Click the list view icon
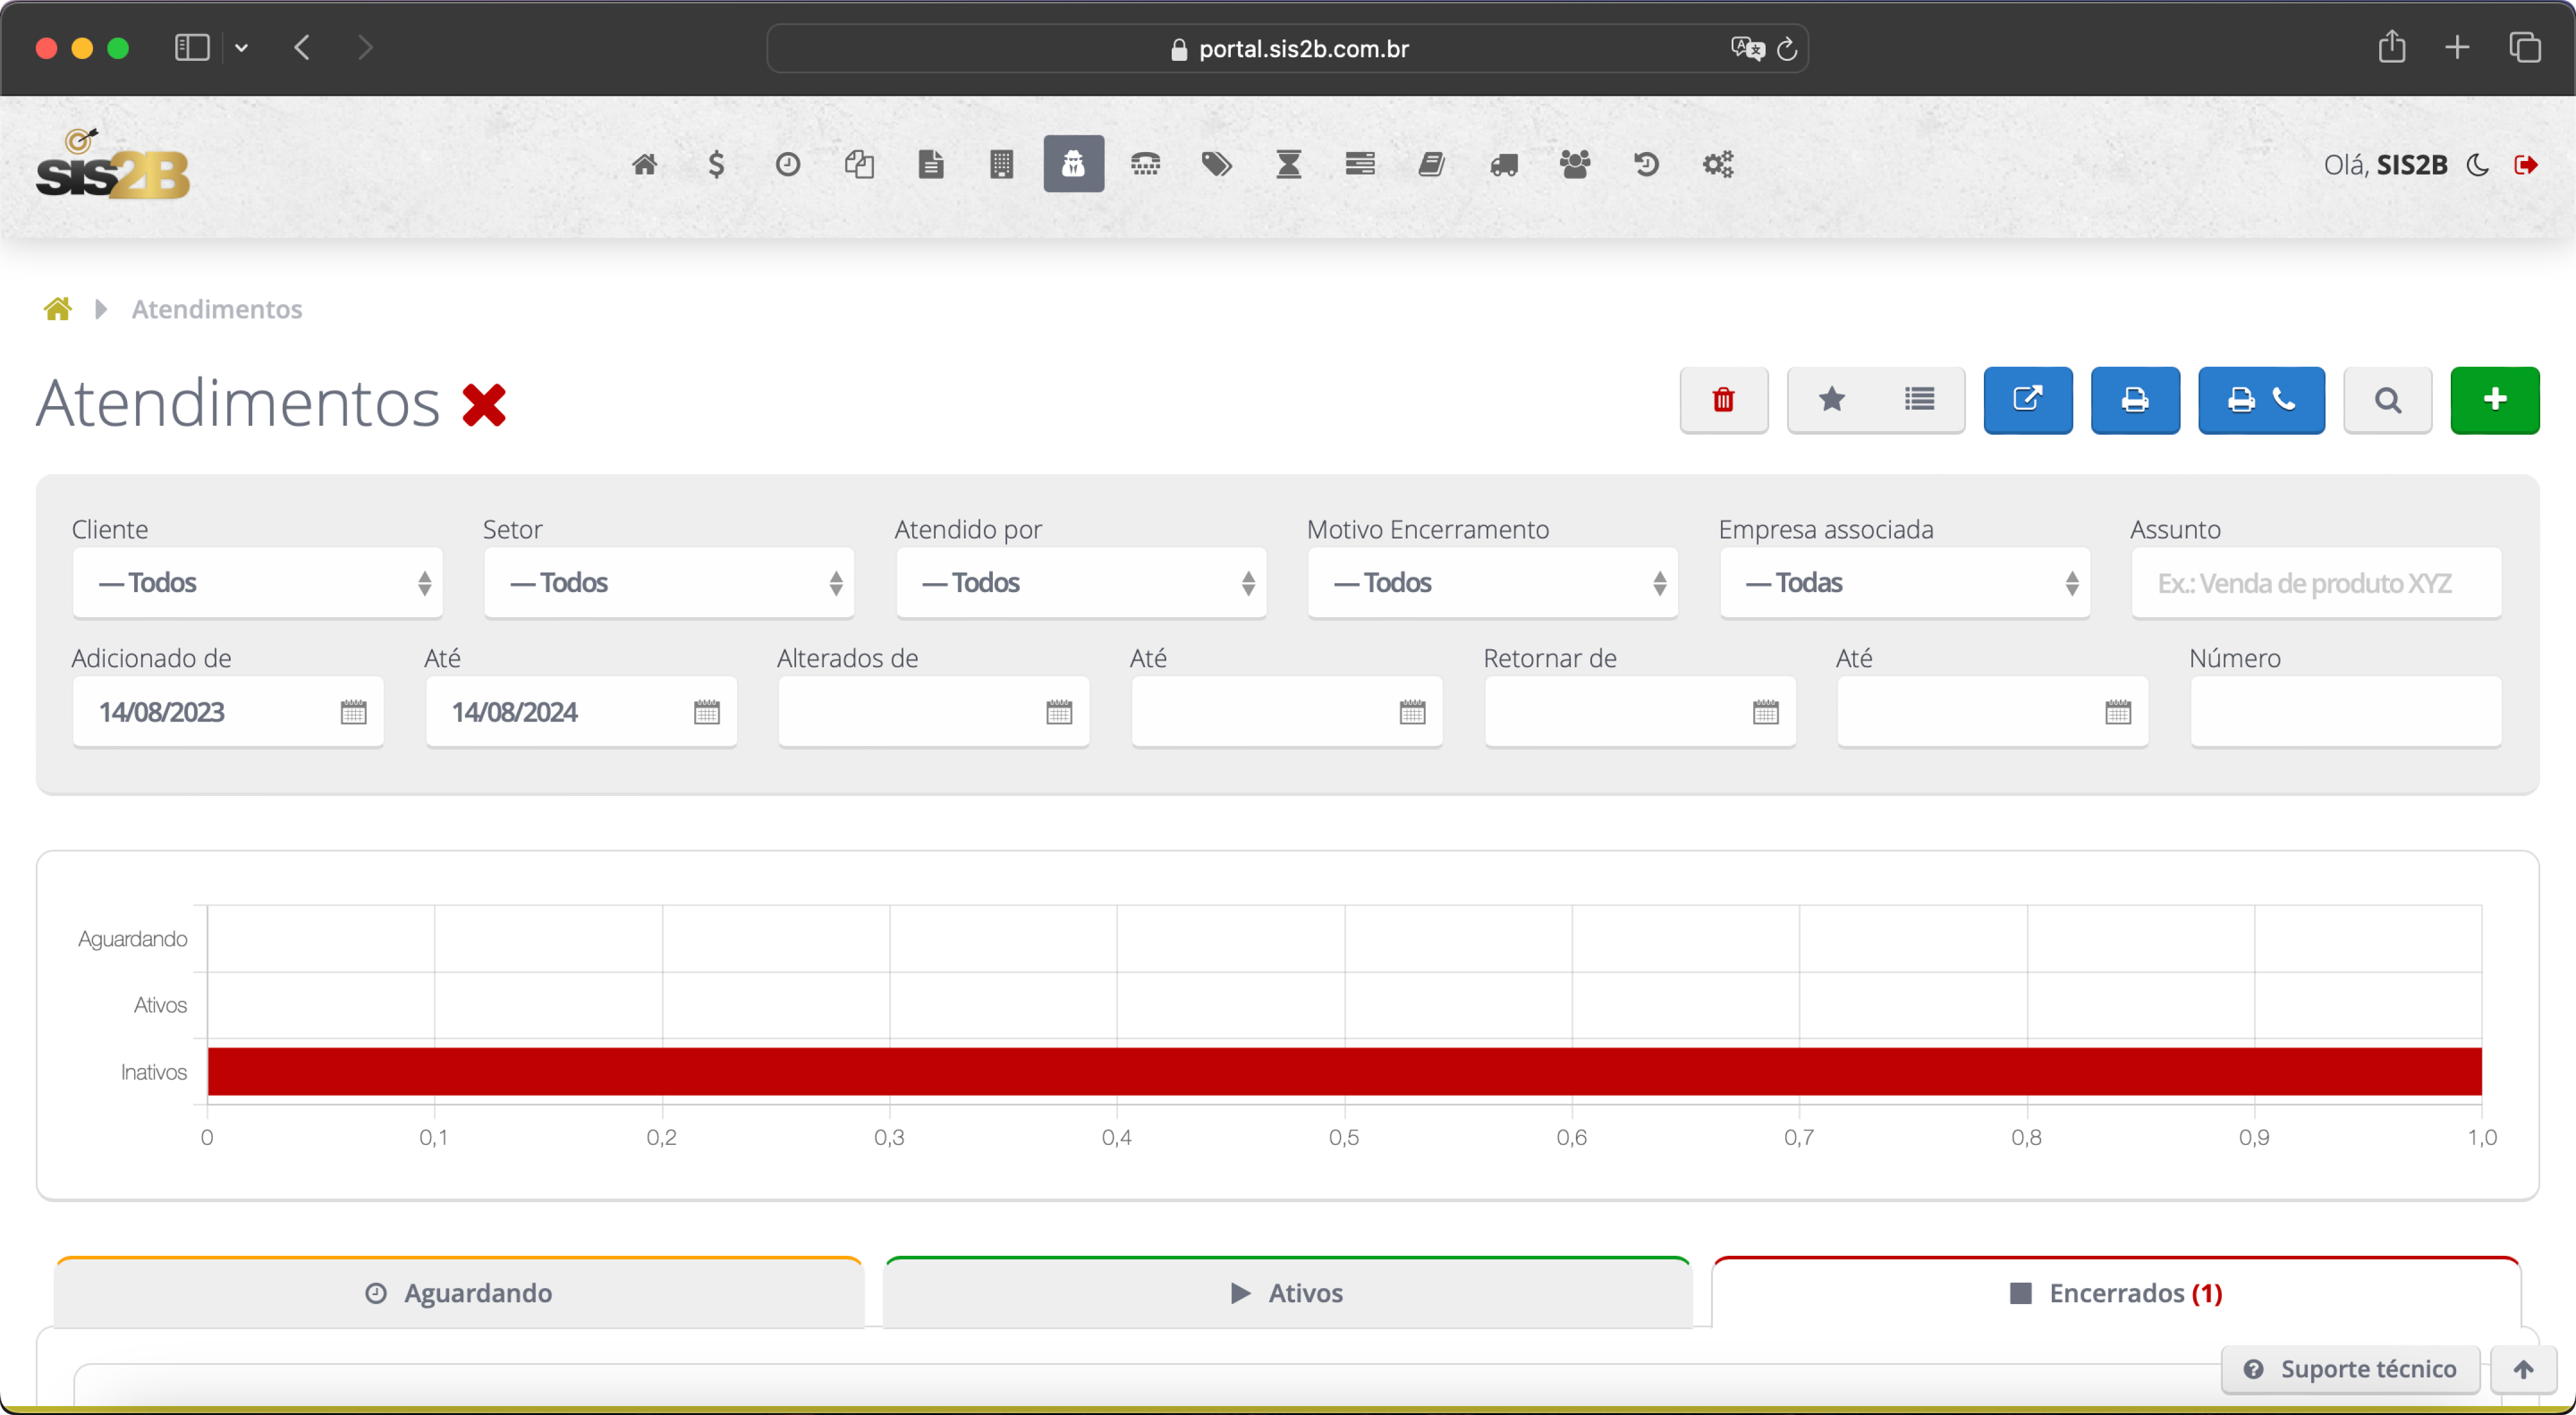Screen dimensions: 2576x1415 coord(1919,400)
